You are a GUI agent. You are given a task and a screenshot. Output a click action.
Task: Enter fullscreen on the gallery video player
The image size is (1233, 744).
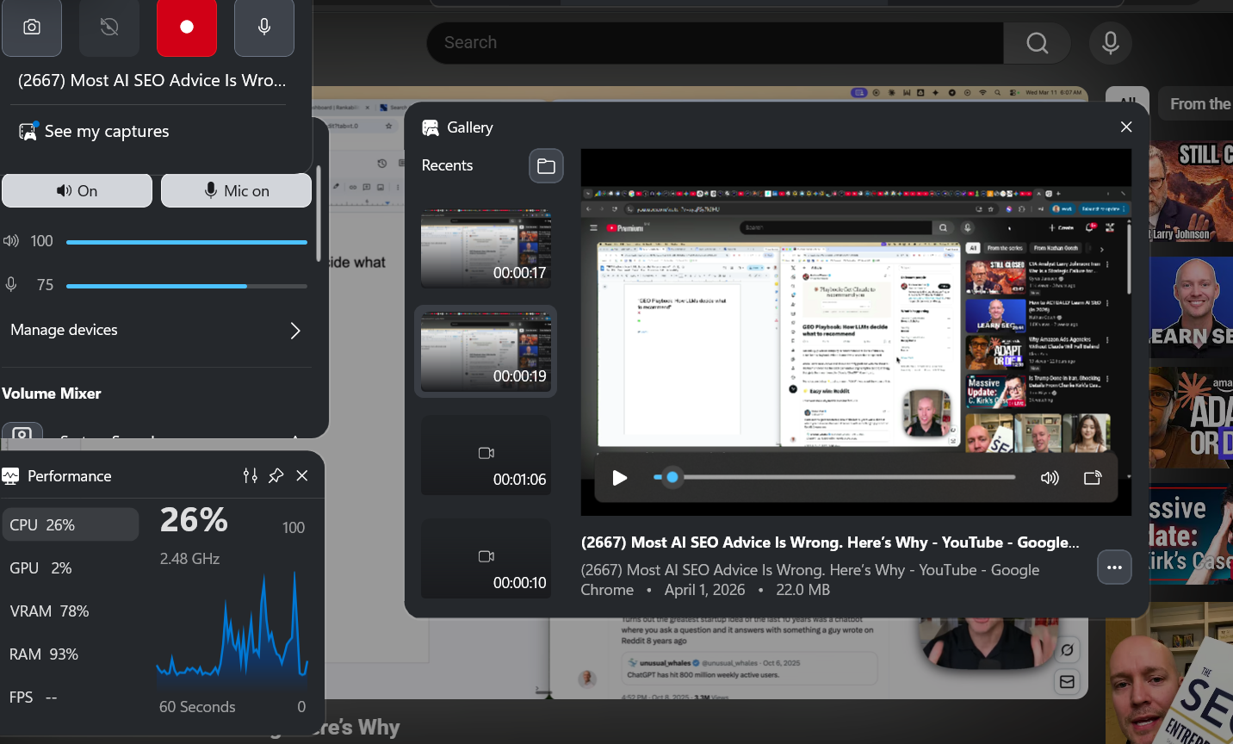tap(1092, 476)
